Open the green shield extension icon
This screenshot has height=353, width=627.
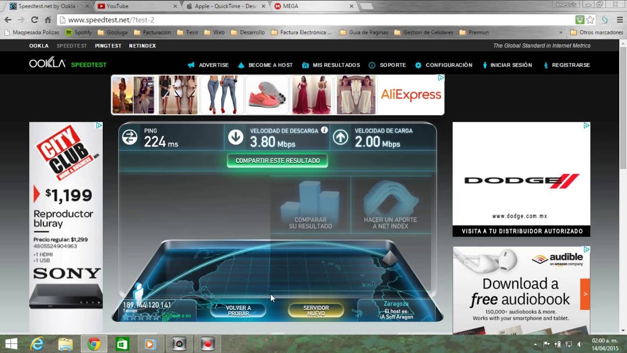[580, 20]
